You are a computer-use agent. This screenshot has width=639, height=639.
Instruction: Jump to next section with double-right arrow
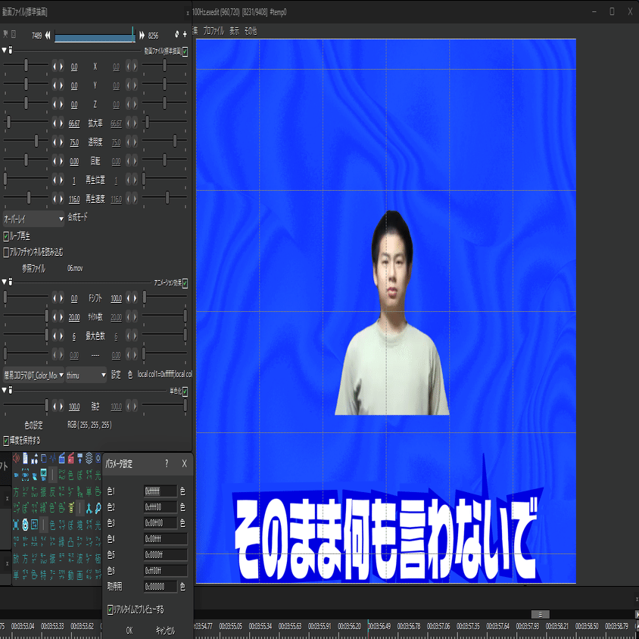click(x=142, y=36)
